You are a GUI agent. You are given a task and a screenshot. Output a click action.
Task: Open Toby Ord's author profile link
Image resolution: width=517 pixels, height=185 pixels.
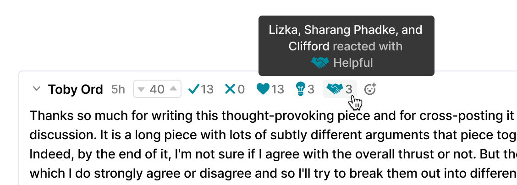coord(75,89)
